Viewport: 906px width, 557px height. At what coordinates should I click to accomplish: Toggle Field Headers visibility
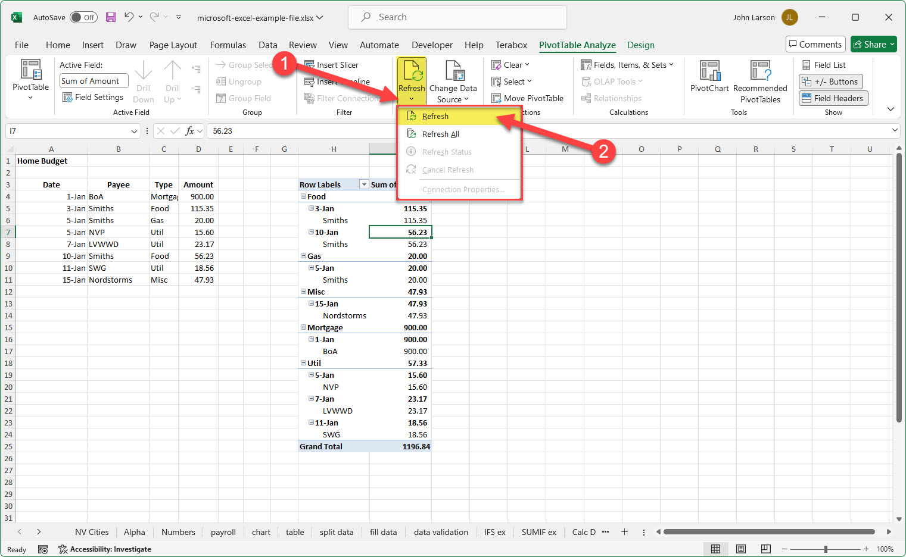point(833,98)
